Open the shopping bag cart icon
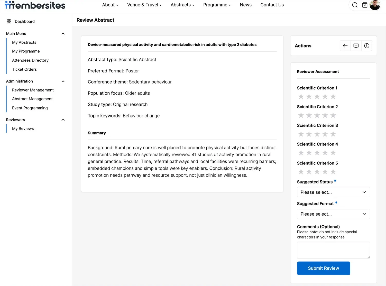The height and width of the screenshot is (286, 386). pos(365,5)
